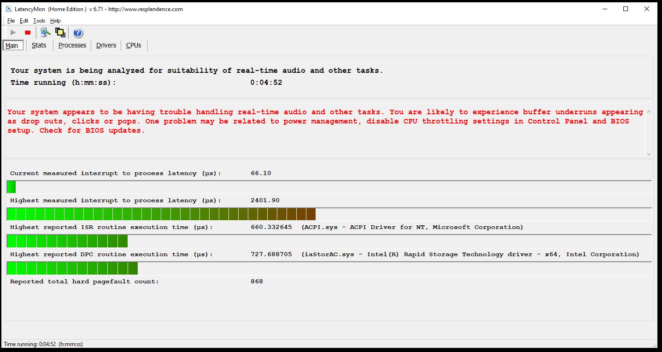Click the iaStorAC.sys driver description text

tap(470, 254)
